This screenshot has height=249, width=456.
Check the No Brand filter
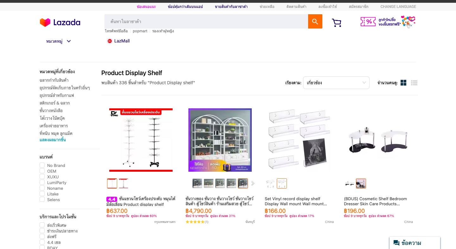(x=42, y=165)
